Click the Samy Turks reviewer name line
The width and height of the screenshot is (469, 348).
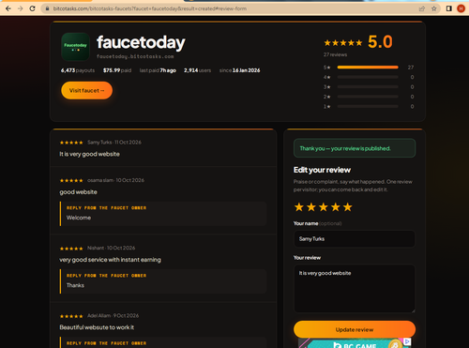click(114, 143)
